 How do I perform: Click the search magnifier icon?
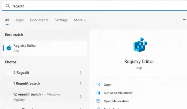click(x=8, y=6)
